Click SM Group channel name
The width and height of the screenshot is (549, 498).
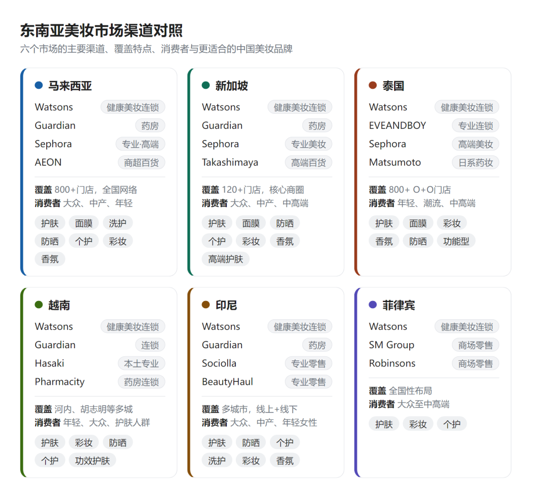[x=392, y=345]
